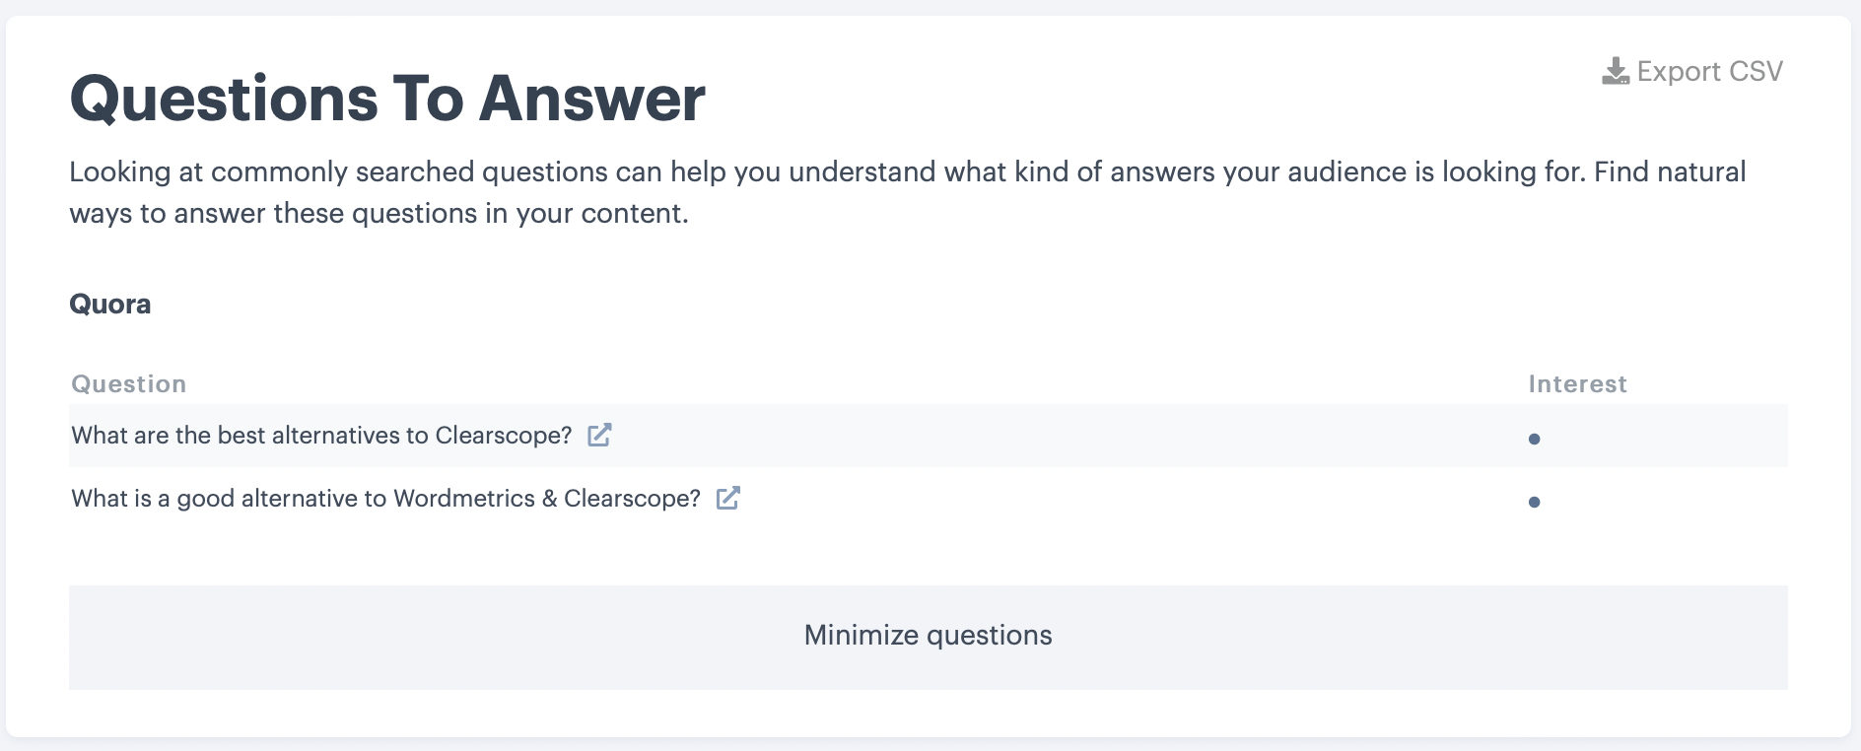
Task: Open external link icon beside Wordmetrics question
Action: 727,498
